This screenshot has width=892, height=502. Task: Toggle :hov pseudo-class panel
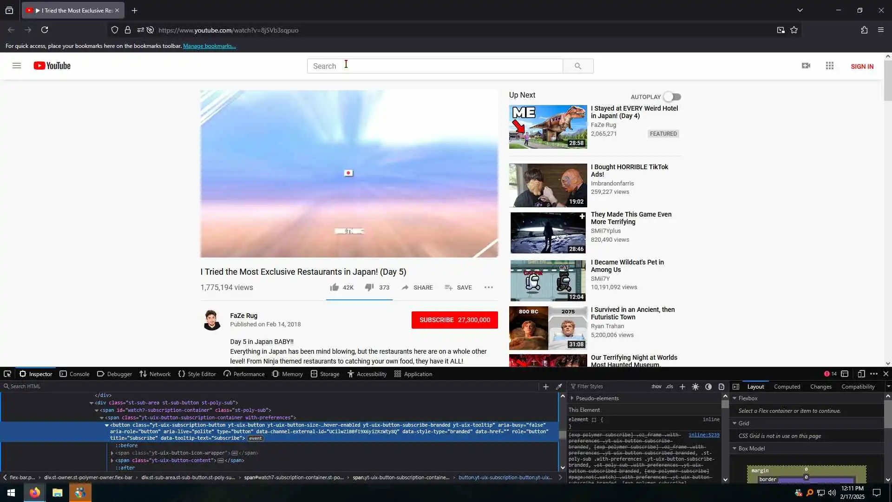[x=656, y=387]
